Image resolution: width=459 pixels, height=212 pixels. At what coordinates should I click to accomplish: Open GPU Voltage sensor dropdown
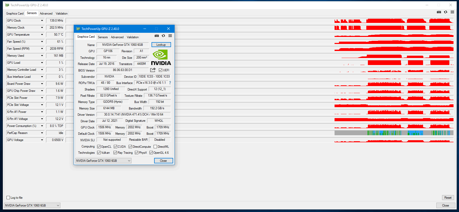42,140
